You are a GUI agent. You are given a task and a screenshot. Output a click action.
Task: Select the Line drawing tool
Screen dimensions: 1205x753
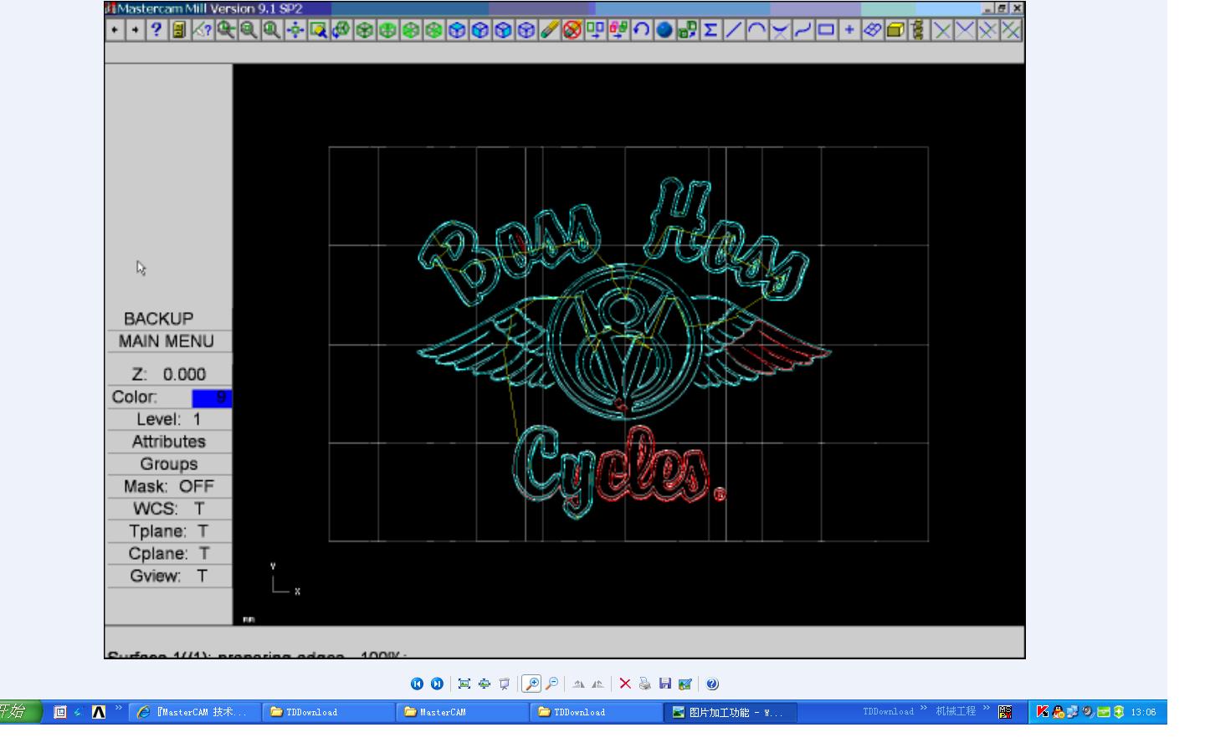(734, 30)
